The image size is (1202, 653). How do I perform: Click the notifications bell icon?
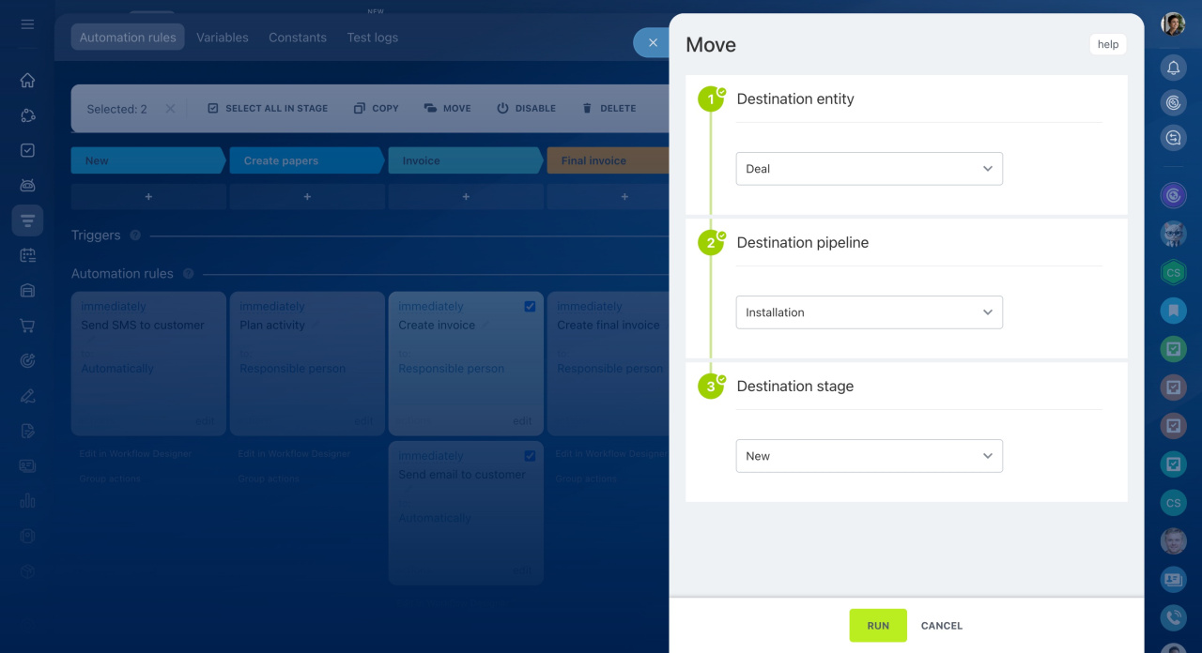[1173, 68]
